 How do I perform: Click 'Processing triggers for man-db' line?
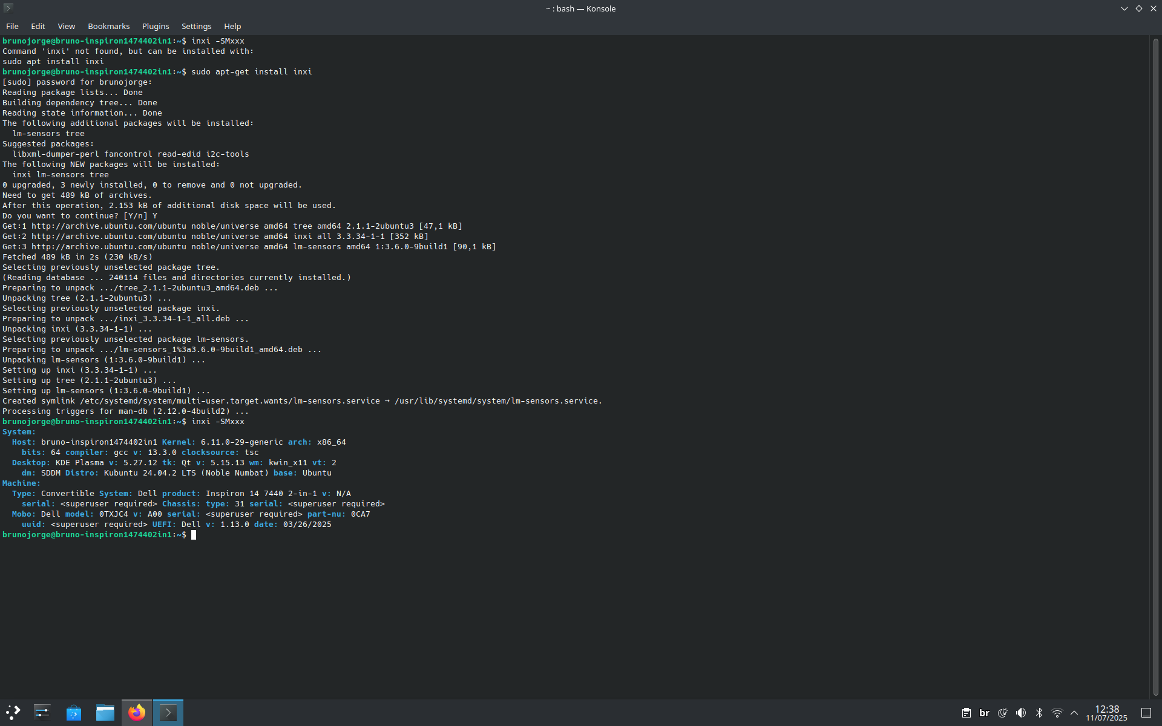(126, 411)
